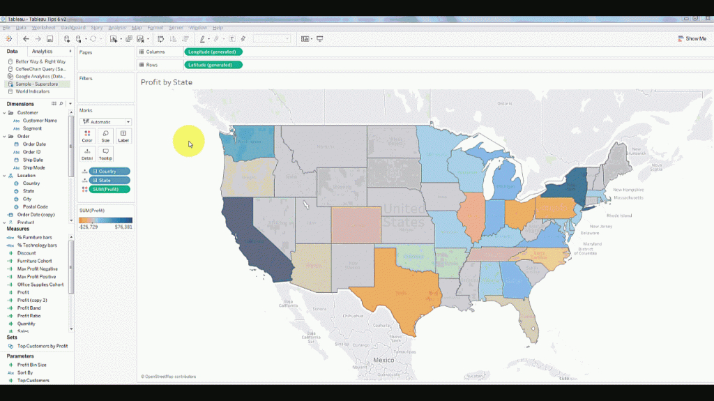Search fields with the magnifier icon
The width and height of the screenshot is (714, 401).
point(61,104)
